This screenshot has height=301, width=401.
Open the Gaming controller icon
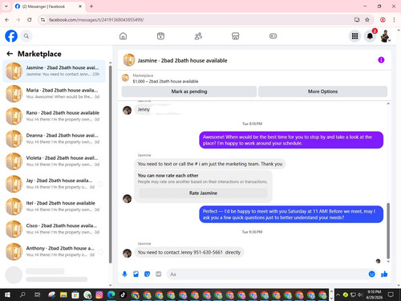pos(273,36)
